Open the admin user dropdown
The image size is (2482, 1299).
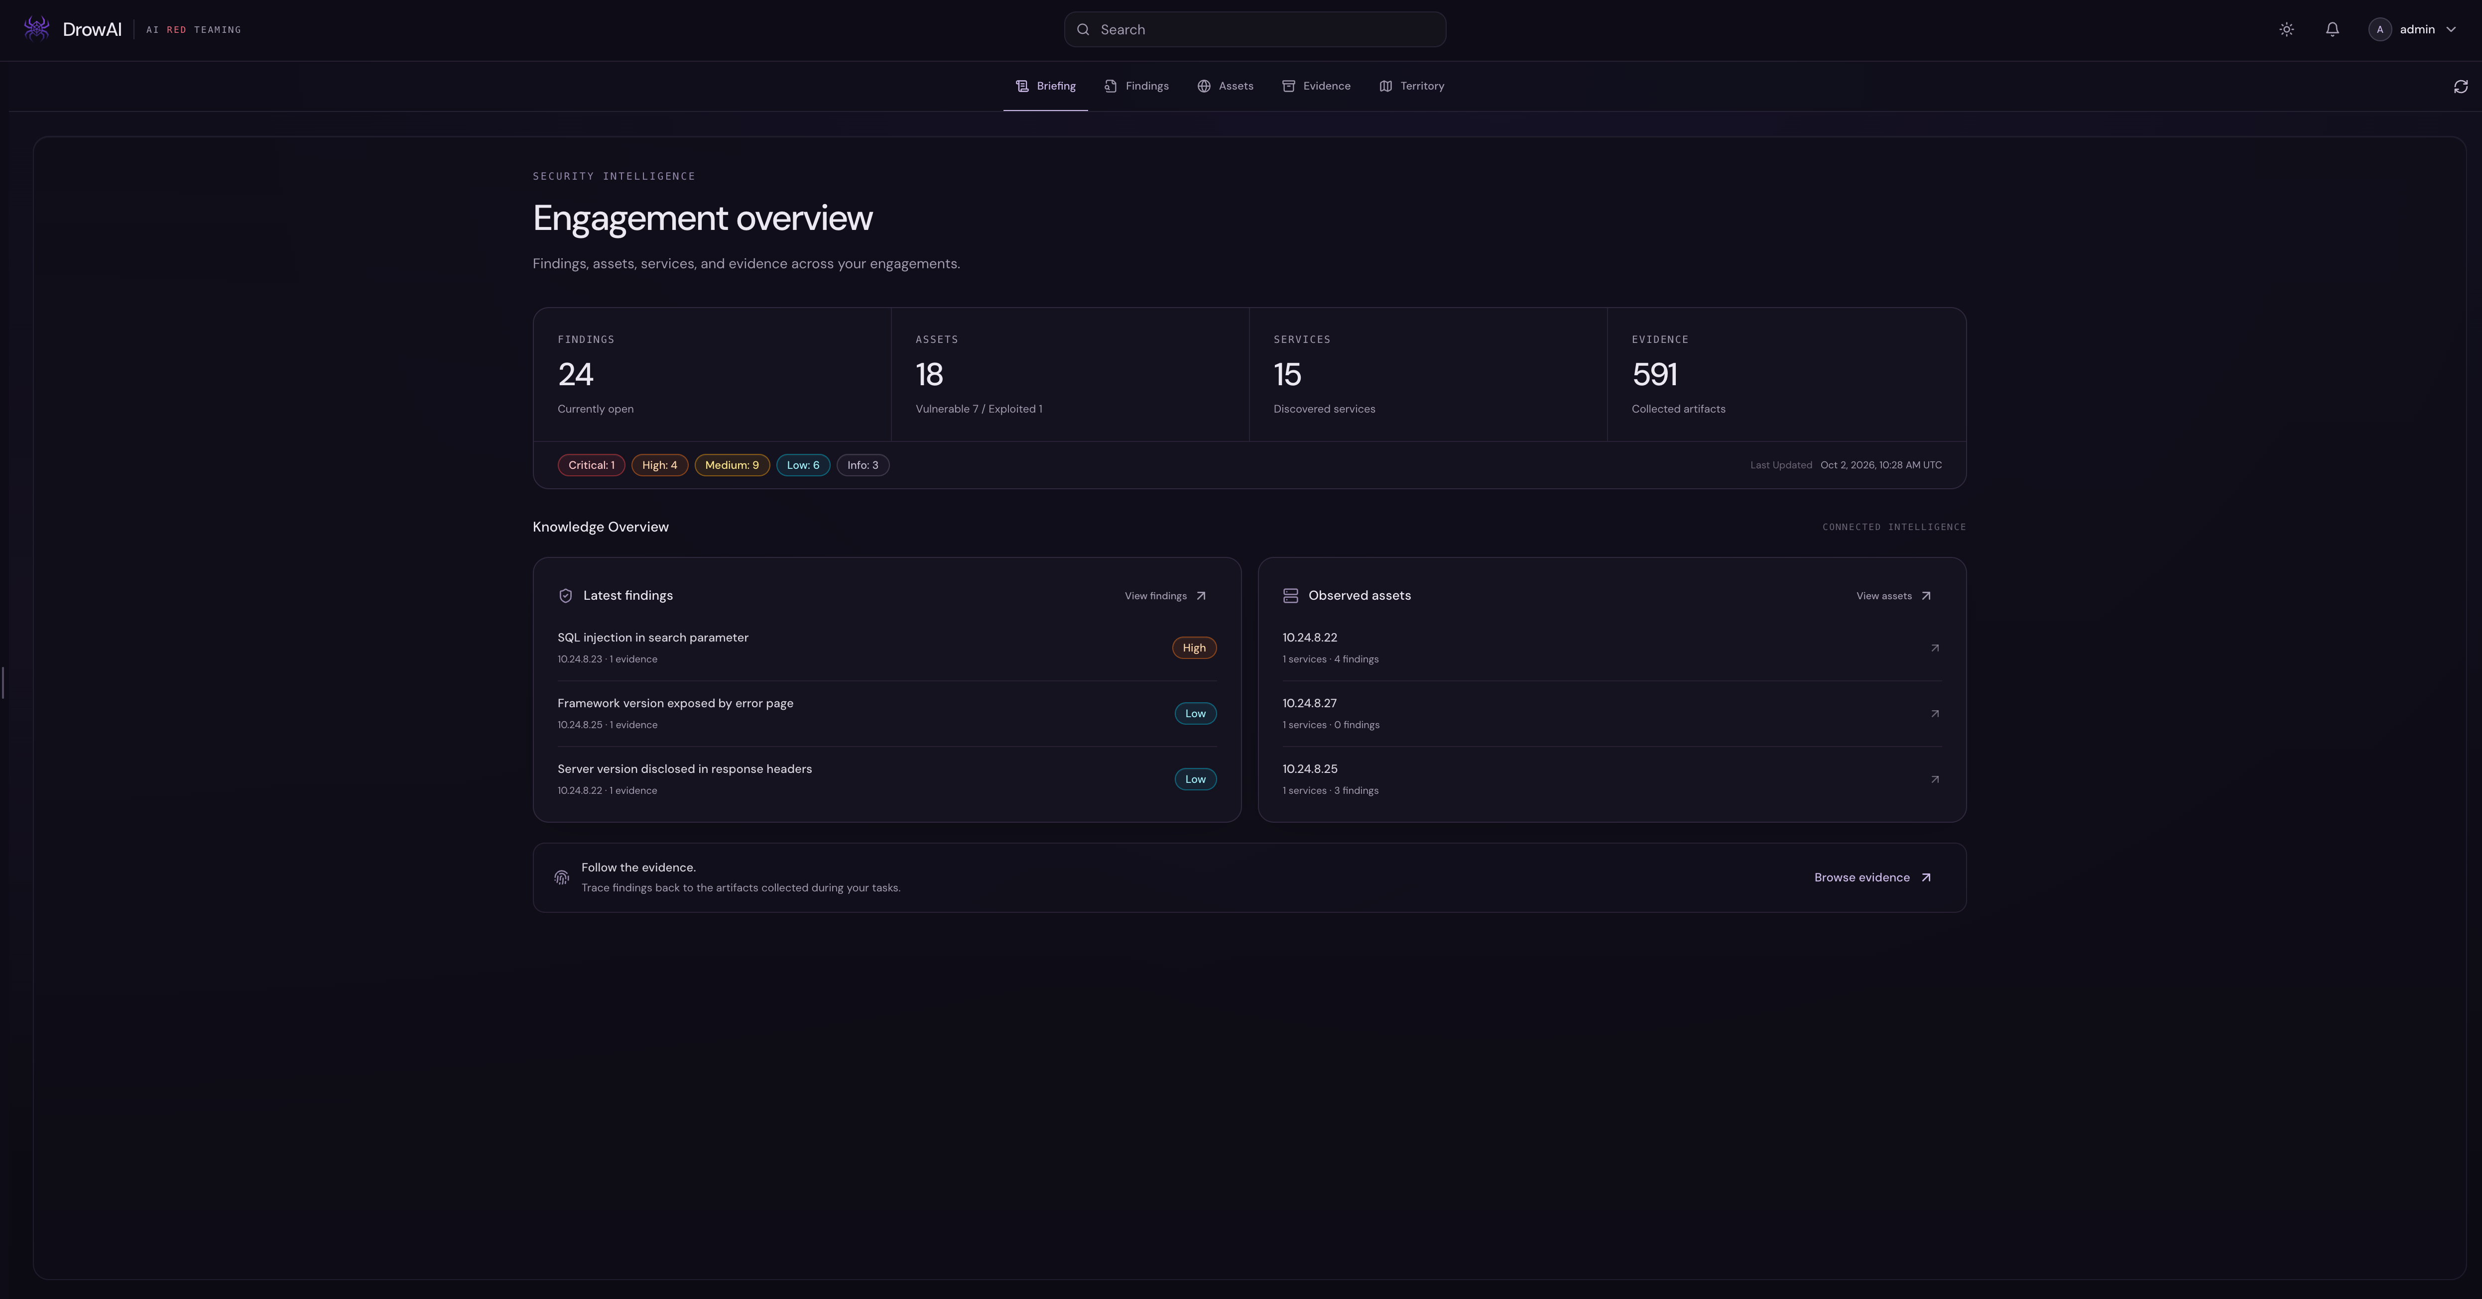point(2413,30)
